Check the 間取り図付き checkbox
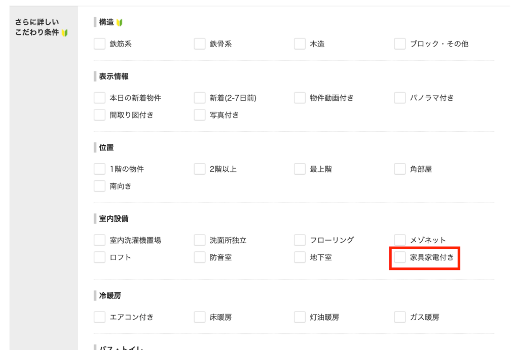Viewport: 519px width, 350px height. pos(99,115)
